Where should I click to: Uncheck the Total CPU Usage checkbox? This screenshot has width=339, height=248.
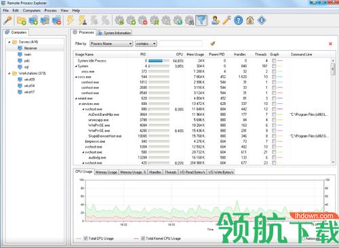click(85, 239)
